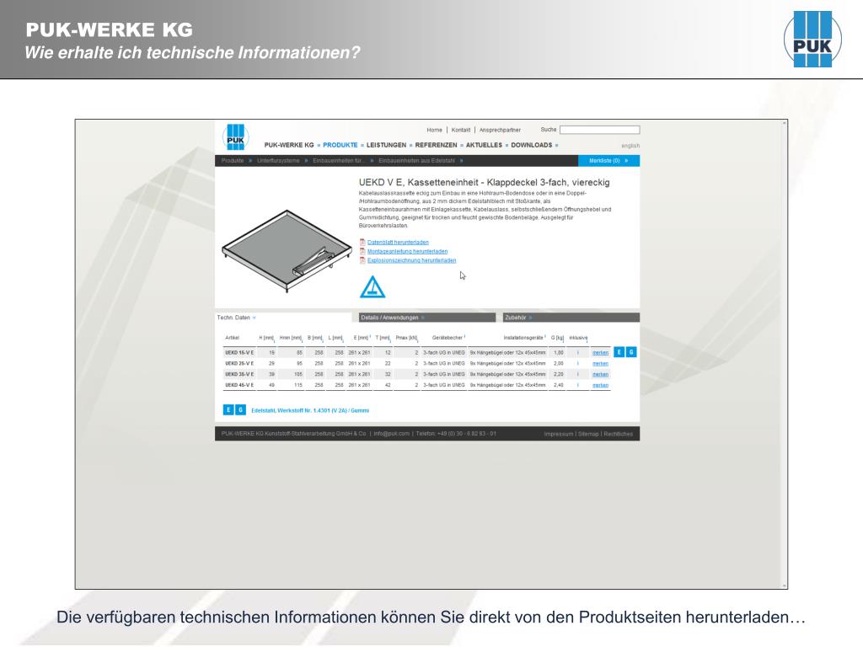Open the DOWNLOADS menu item
Viewport: 863px width, 647px height.
[531, 145]
